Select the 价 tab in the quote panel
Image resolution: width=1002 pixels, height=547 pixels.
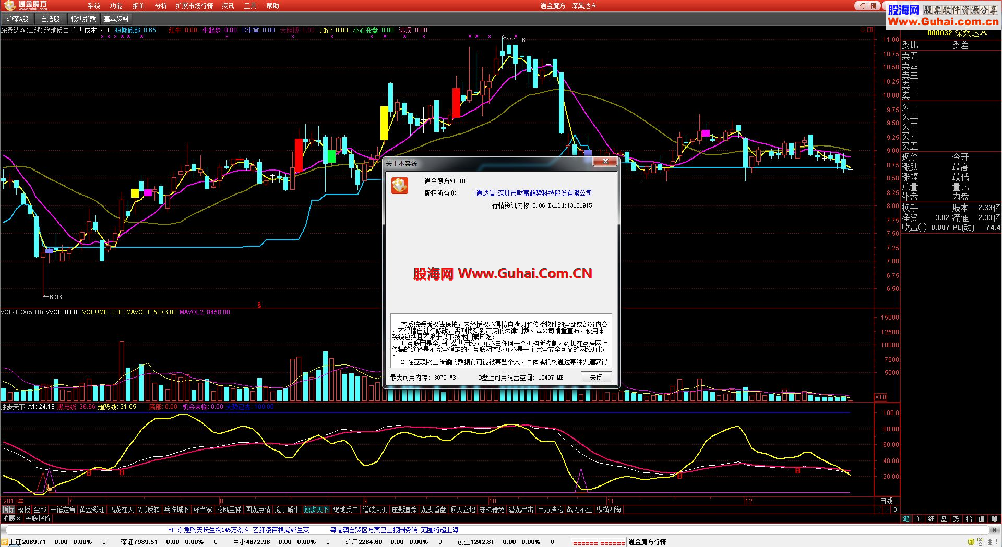[919, 519]
